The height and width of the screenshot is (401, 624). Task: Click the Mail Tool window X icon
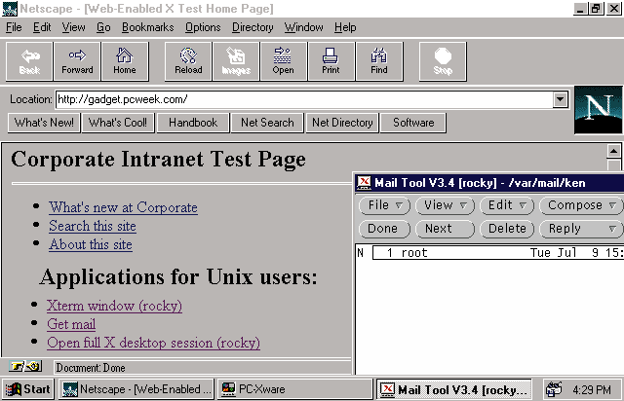click(x=364, y=183)
